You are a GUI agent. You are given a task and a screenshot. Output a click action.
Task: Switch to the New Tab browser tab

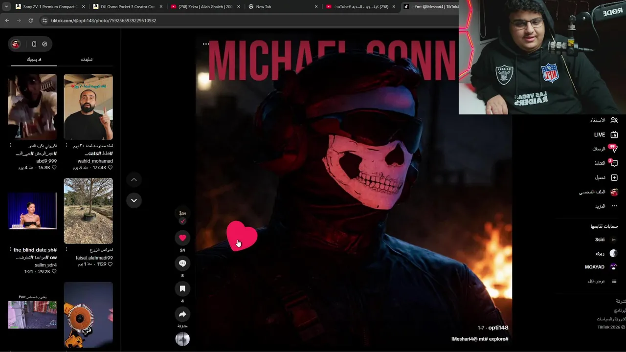[283, 7]
